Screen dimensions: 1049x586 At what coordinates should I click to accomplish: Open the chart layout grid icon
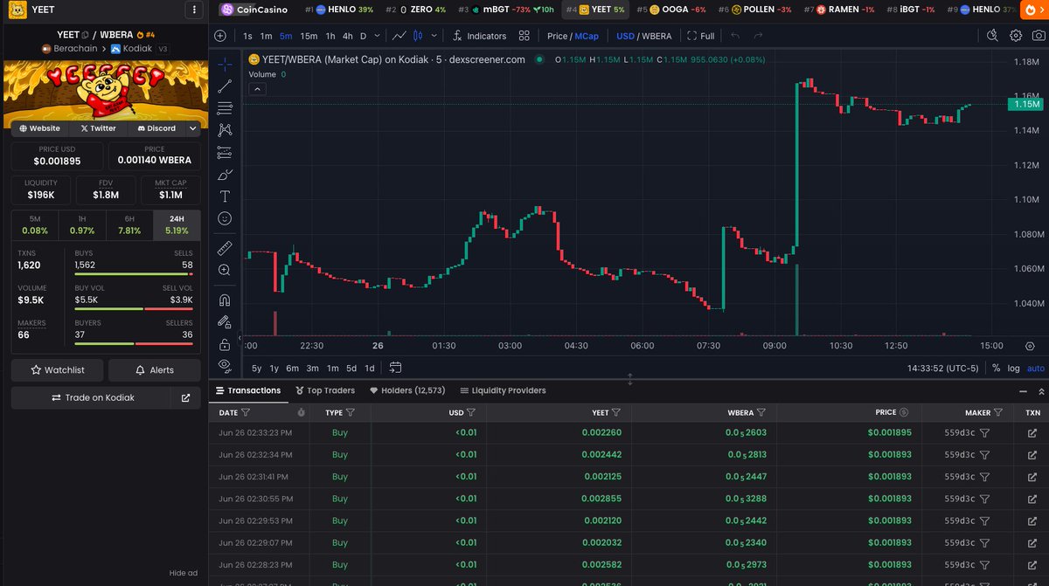point(524,36)
